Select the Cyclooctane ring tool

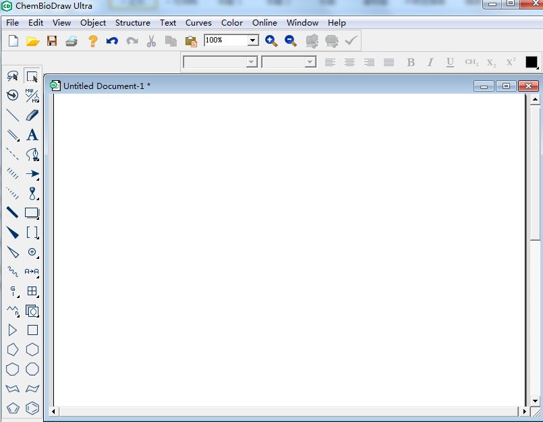[x=32, y=369]
